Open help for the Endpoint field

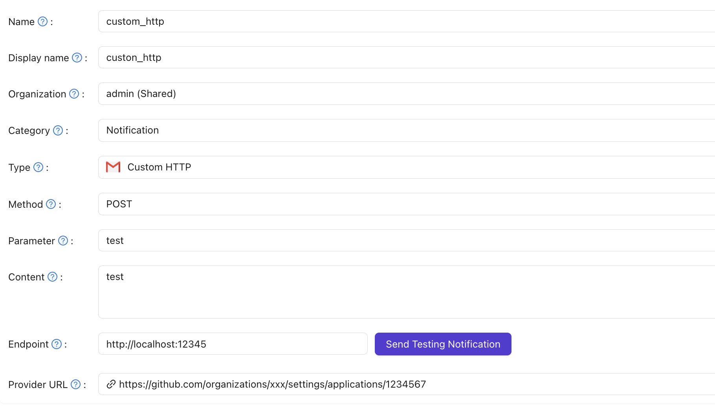(56, 344)
